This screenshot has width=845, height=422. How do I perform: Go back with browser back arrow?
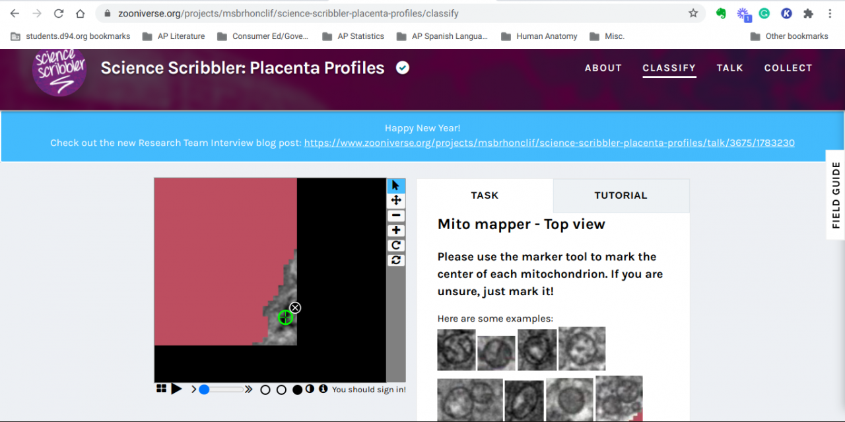click(x=15, y=13)
